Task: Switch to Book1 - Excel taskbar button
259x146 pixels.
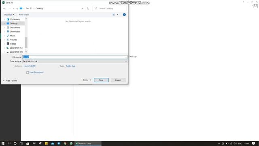Action: coord(88,143)
